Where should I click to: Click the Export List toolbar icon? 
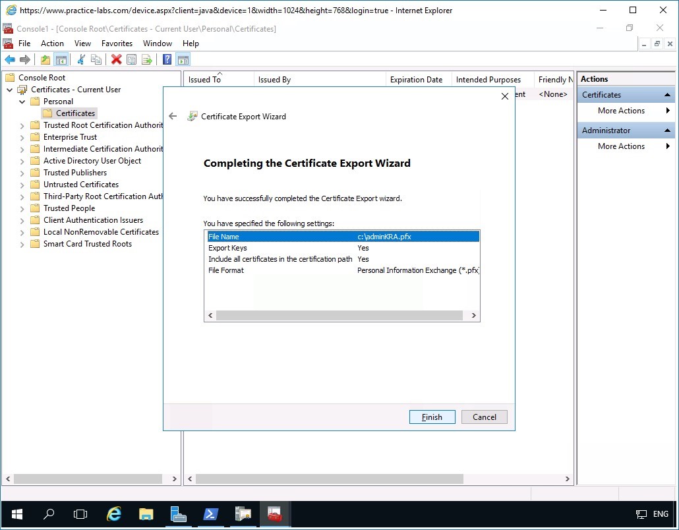pos(147,60)
